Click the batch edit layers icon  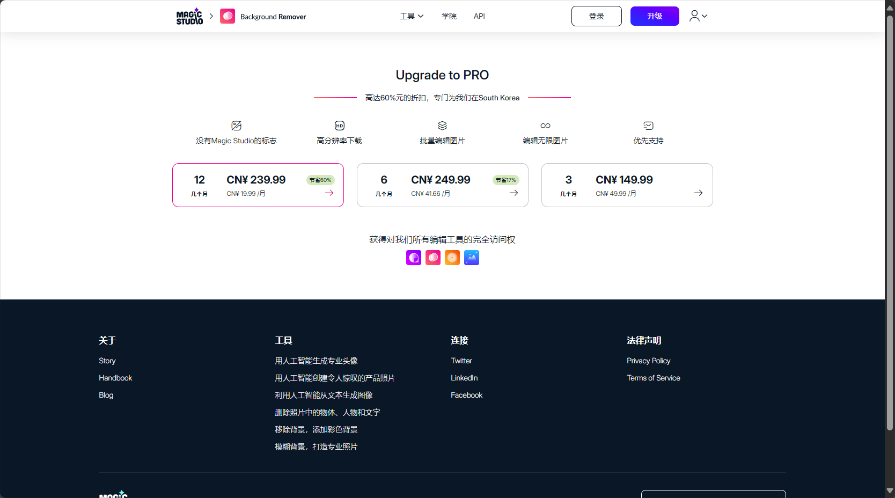(442, 126)
